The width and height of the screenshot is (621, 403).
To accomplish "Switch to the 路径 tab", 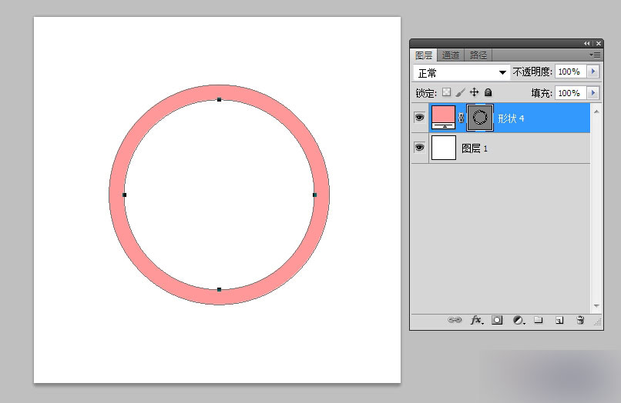I will click(478, 55).
